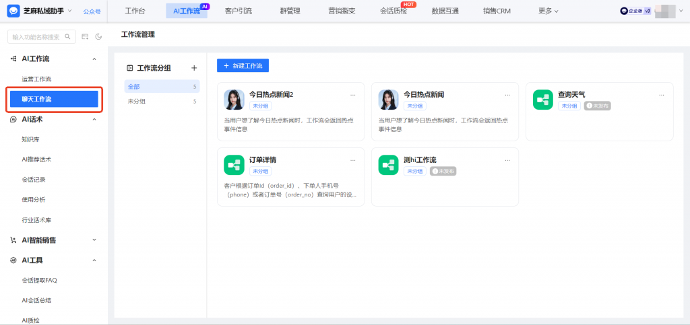The height and width of the screenshot is (325, 690).
Task: Open the 更多 dropdown in top navigation
Action: pyautogui.click(x=548, y=11)
